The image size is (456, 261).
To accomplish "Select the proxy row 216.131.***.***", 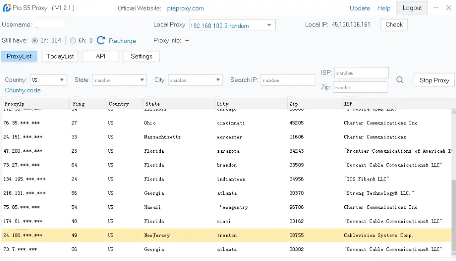I will click(226, 193).
